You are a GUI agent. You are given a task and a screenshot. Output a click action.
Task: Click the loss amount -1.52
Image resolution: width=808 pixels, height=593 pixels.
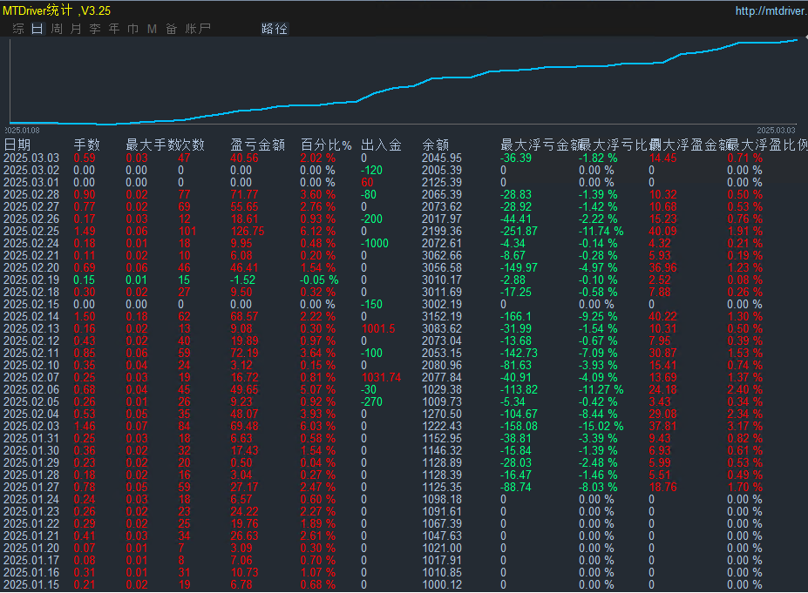pos(242,280)
